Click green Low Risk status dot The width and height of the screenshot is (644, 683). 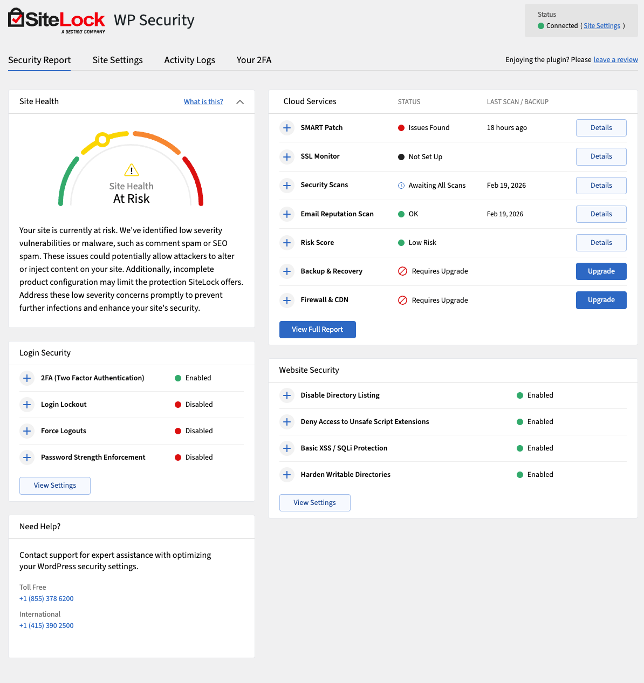coord(401,243)
